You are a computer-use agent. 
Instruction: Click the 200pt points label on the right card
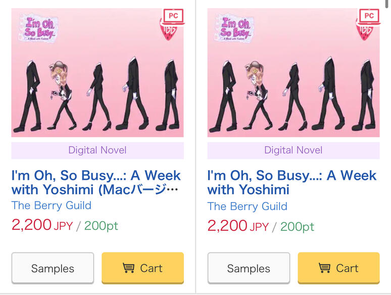pyautogui.click(x=297, y=227)
